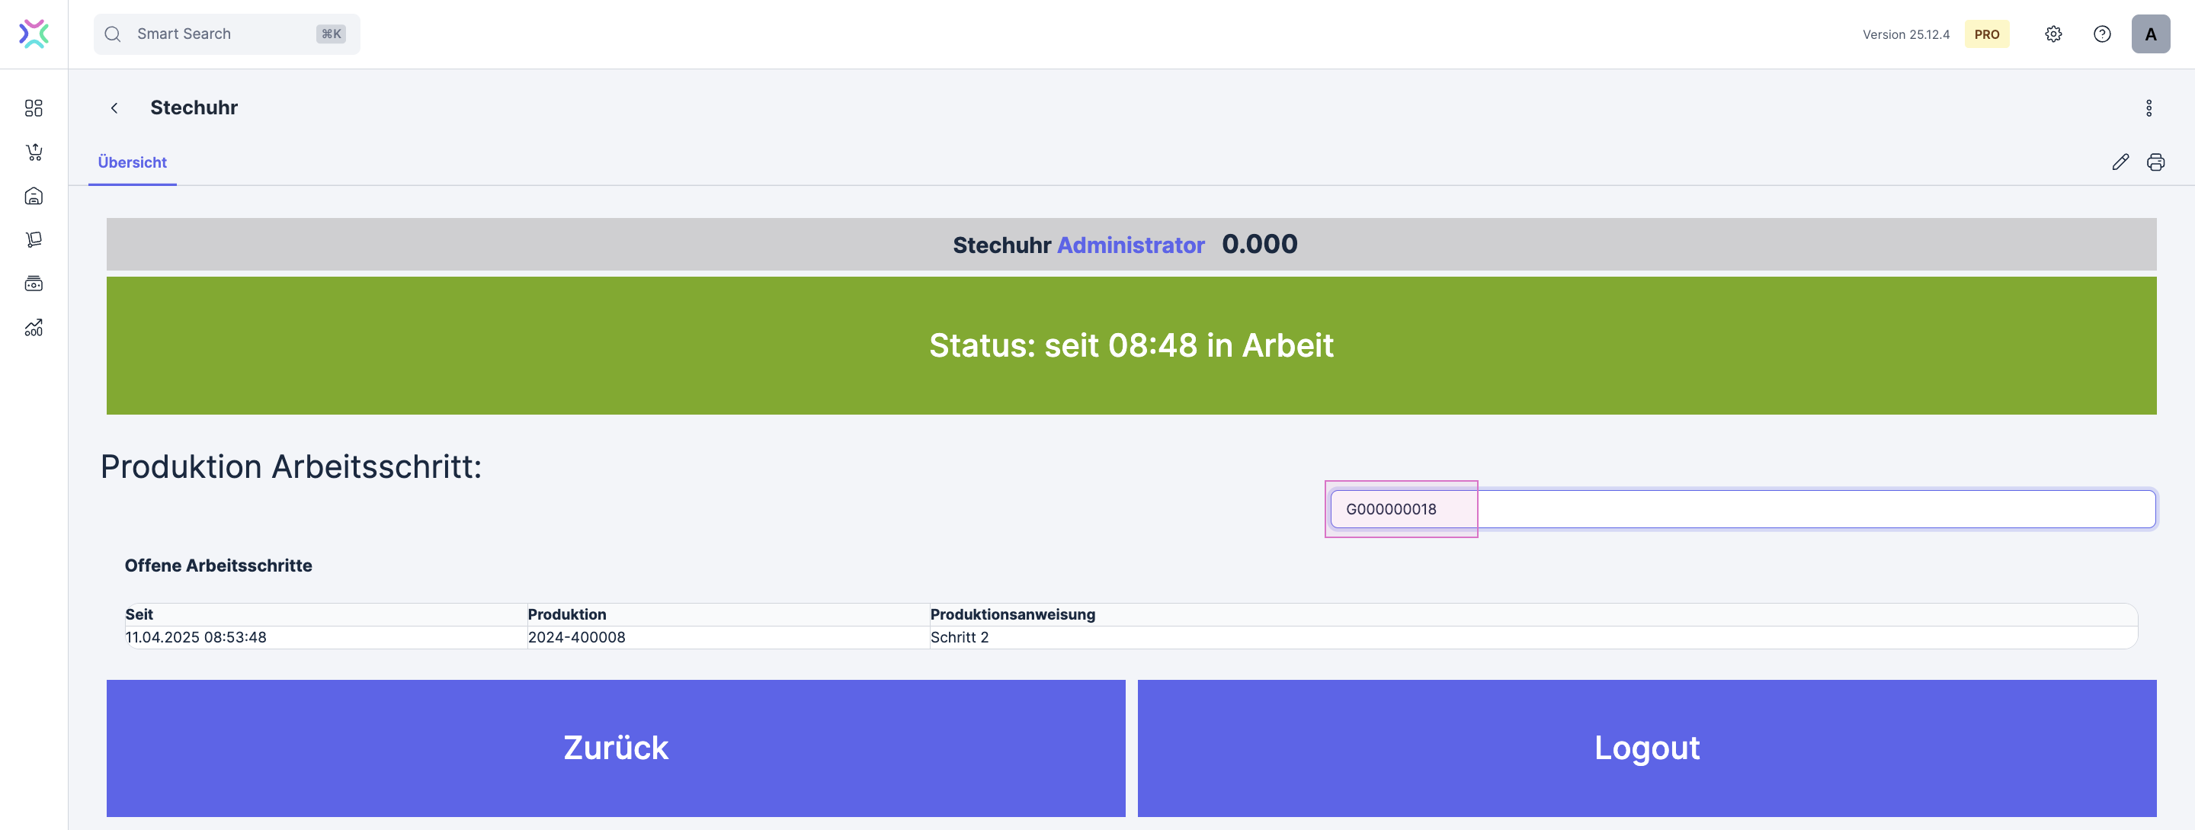Go back using the arrow beside Stechuhr
2195x830 pixels.
(x=114, y=108)
